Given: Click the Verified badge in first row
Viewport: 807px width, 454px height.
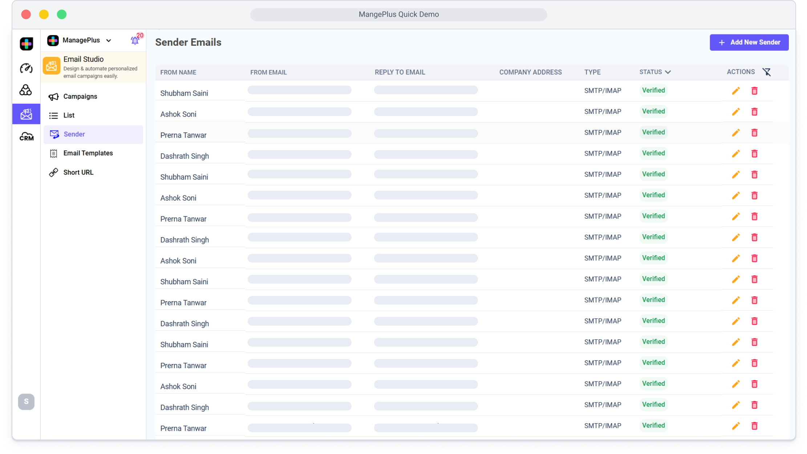Looking at the screenshot, I should pos(653,90).
